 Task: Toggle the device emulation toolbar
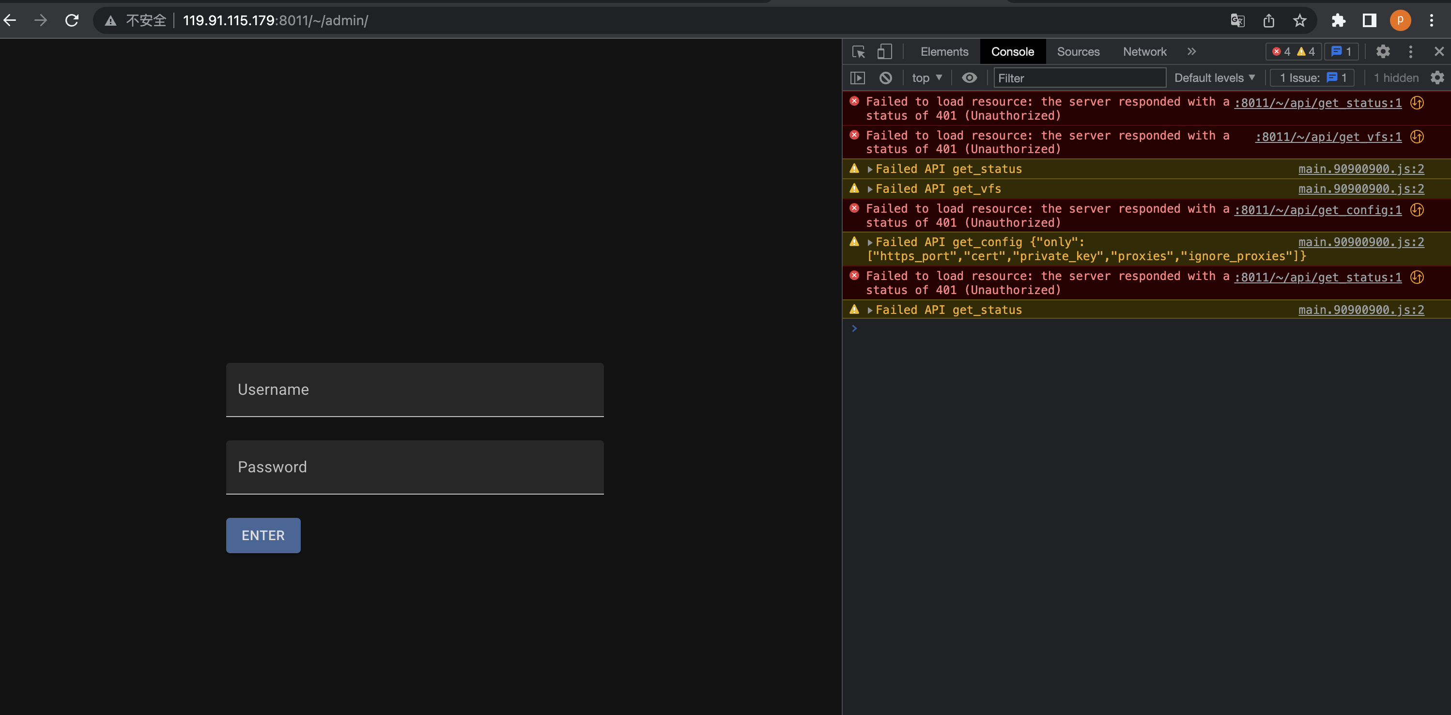pyautogui.click(x=884, y=51)
